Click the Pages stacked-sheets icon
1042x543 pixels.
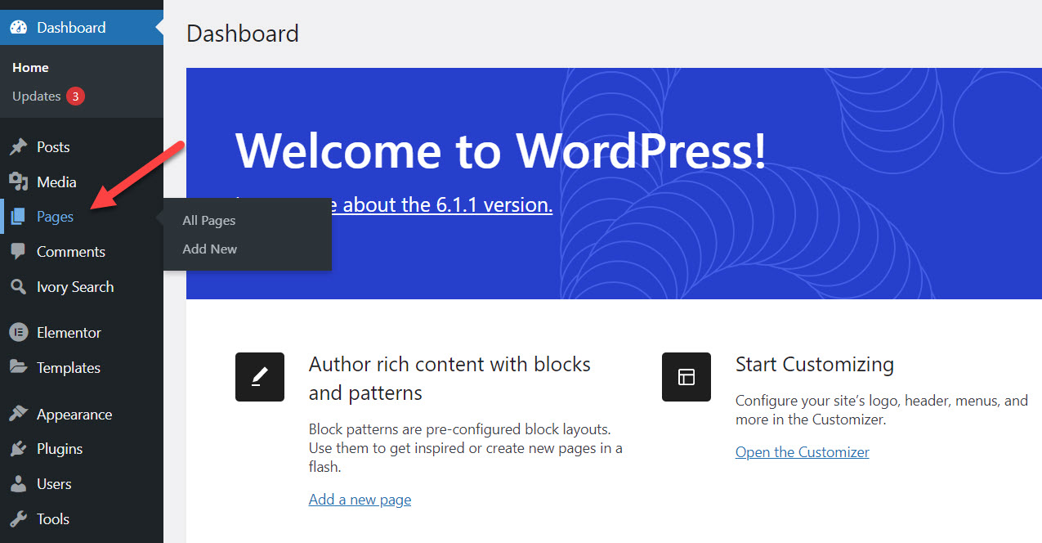[18, 217]
